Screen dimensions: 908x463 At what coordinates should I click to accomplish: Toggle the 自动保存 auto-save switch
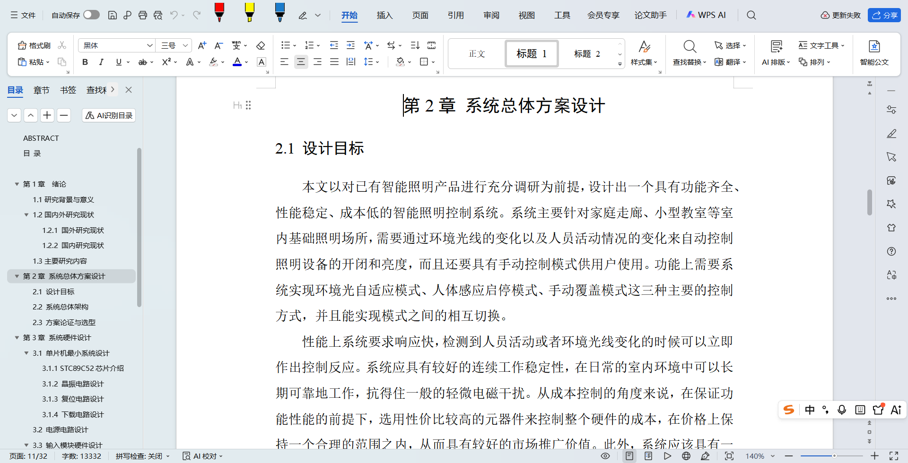click(91, 15)
